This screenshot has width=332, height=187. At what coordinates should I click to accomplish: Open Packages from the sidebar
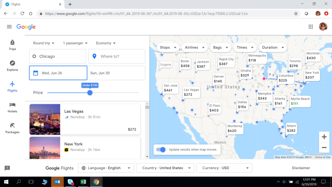12,128
